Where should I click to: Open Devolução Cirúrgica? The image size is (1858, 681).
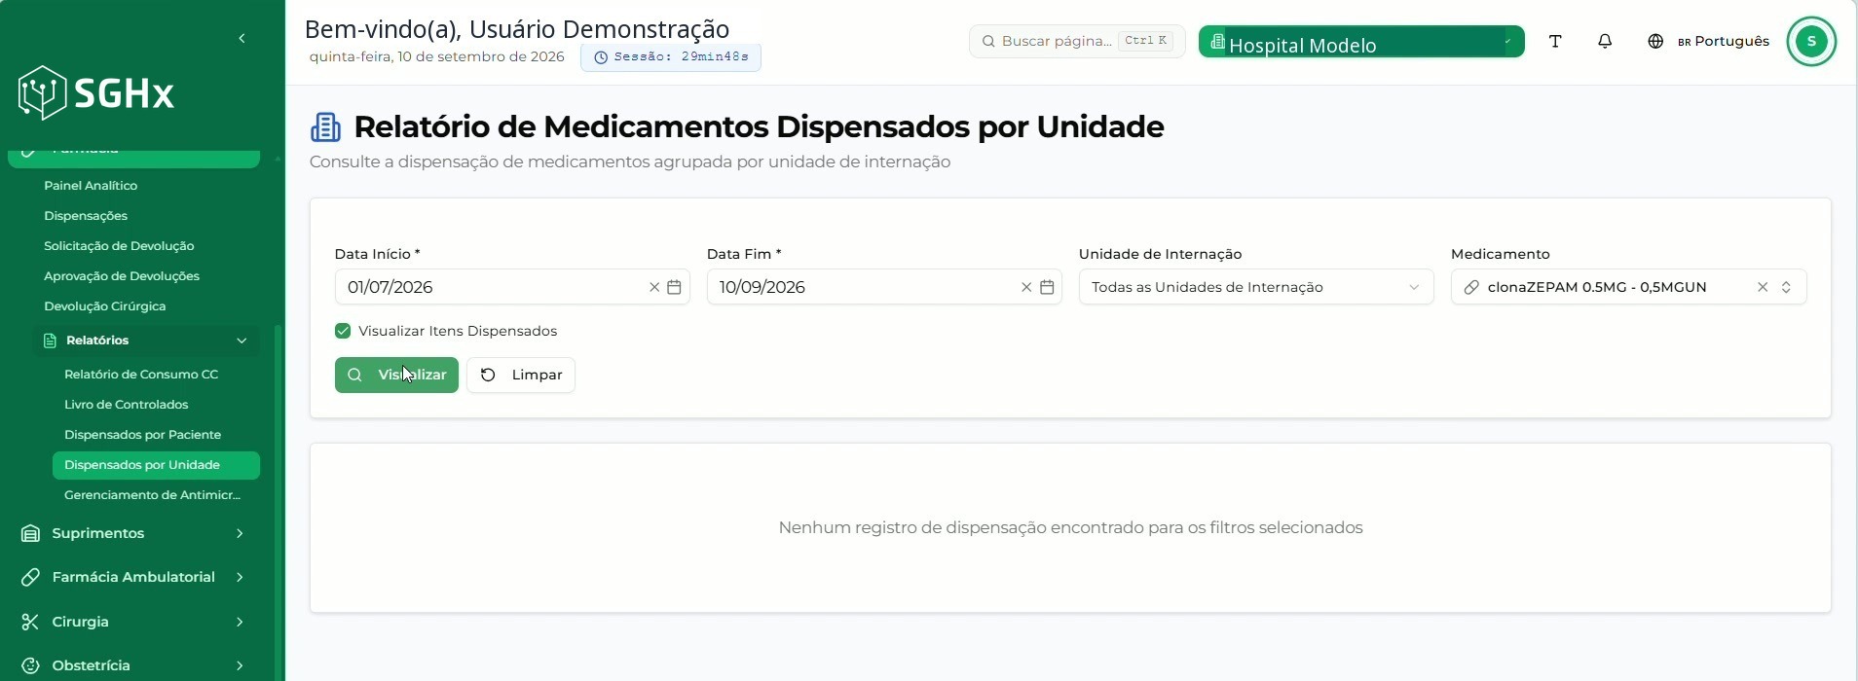click(x=105, y=306)
